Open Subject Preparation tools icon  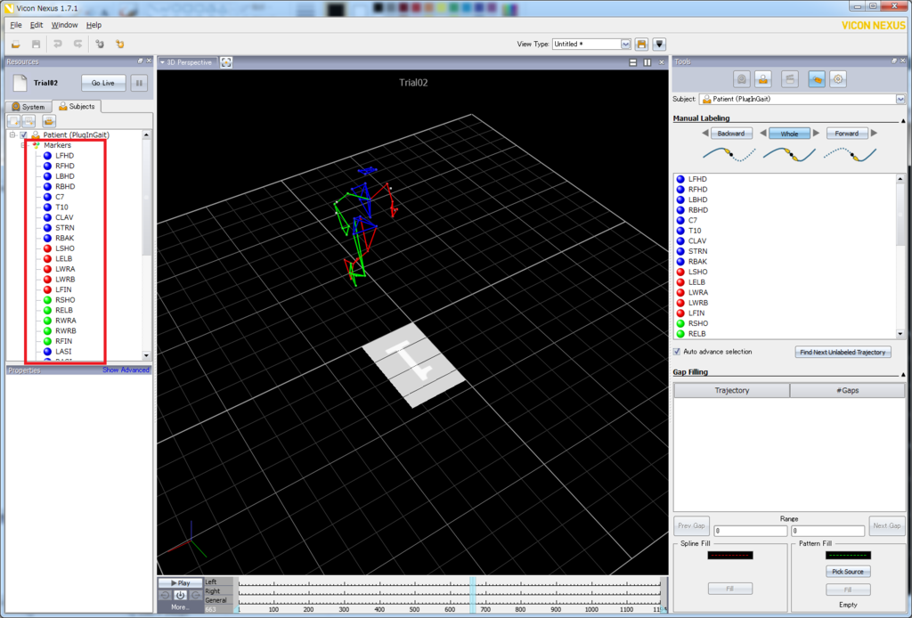[763, 79]
